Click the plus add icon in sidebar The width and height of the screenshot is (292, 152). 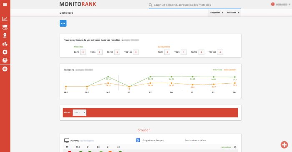tap(5, 69)
